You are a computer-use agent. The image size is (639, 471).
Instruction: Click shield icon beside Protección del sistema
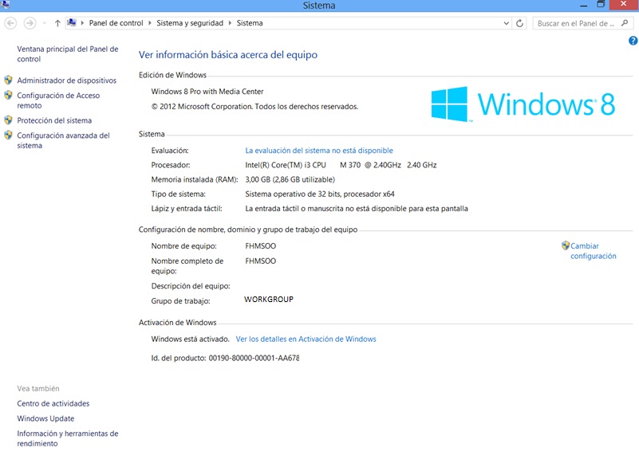[8, 120]
